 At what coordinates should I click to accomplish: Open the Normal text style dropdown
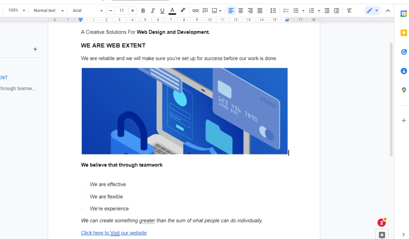(x=48, y=10)
